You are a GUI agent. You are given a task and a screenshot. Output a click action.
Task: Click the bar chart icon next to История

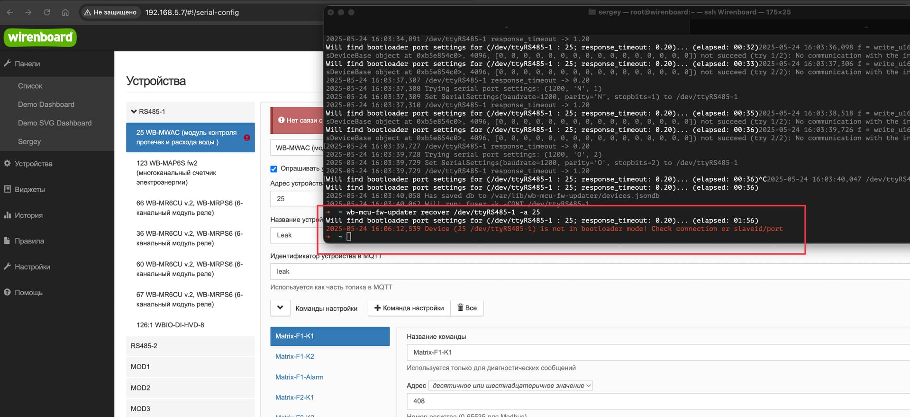point(7,215)
